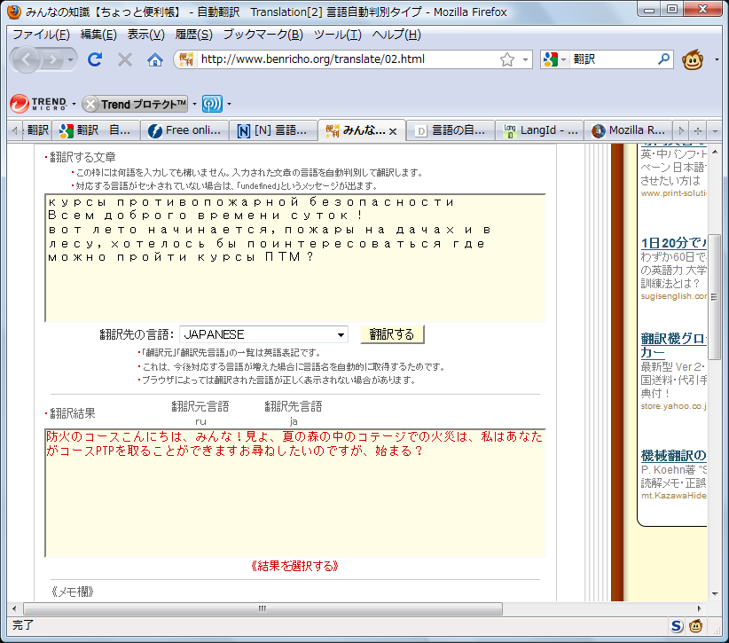Click the Back navigation arrow

click(26, 59)
